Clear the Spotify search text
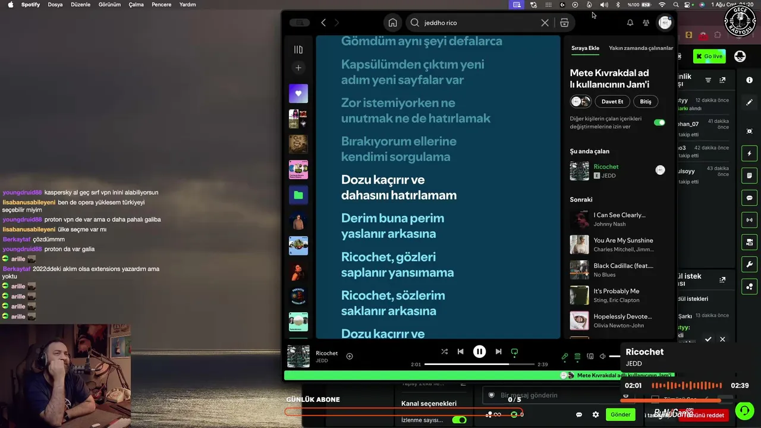 [x=545, y=23]
